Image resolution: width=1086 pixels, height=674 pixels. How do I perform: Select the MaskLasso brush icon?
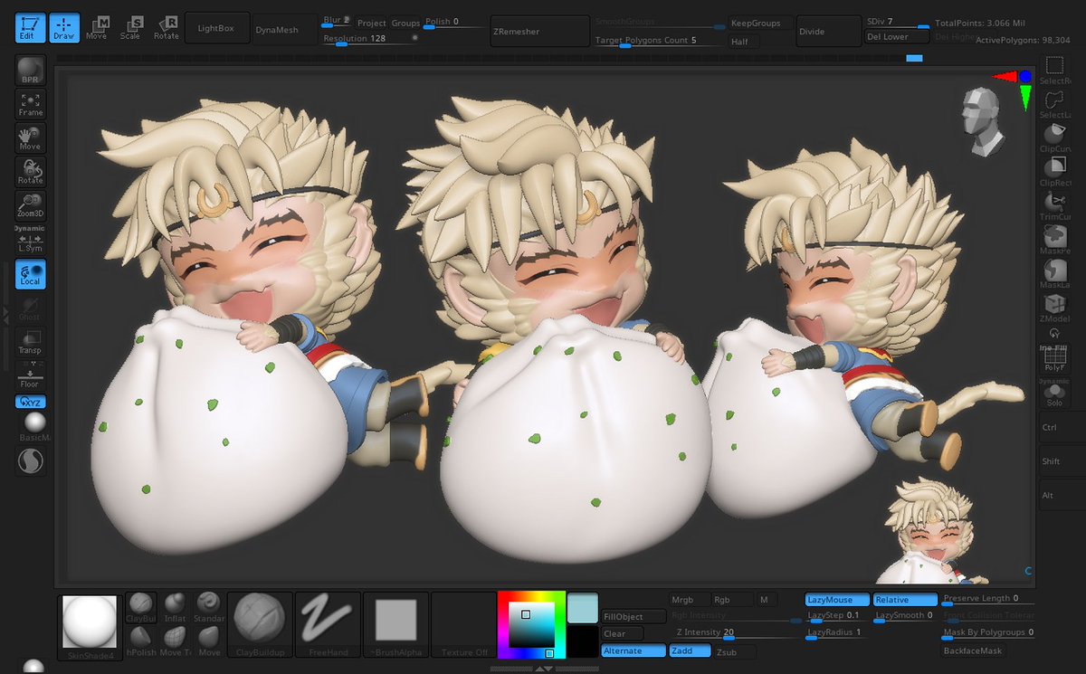click(1055, 274)
